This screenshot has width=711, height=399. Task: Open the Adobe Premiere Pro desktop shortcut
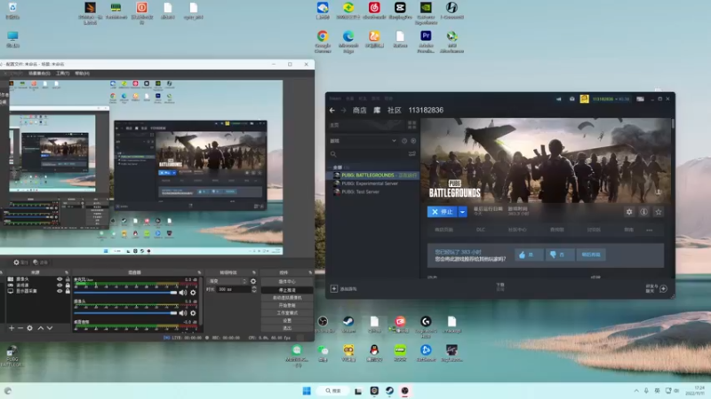426,40
